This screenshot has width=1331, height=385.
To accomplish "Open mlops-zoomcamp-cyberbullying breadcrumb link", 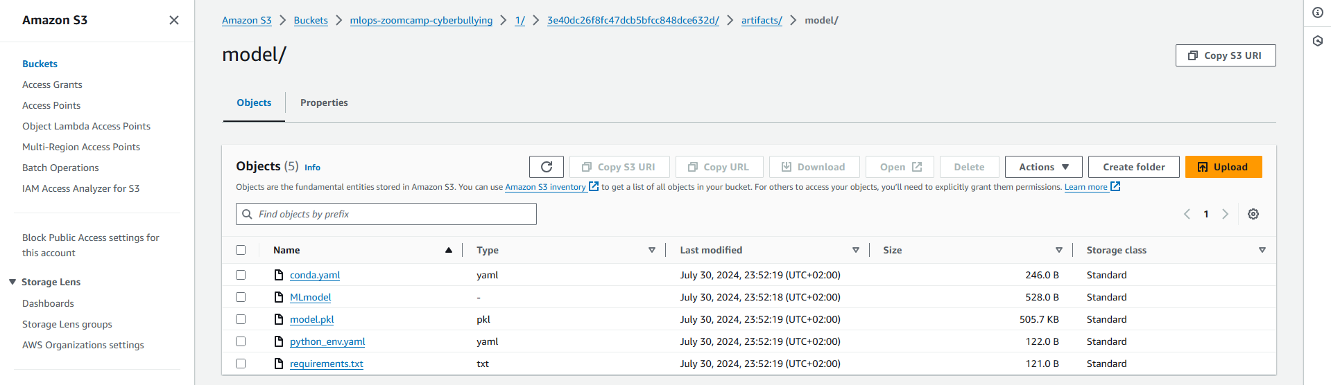I will tap(421, 20).
